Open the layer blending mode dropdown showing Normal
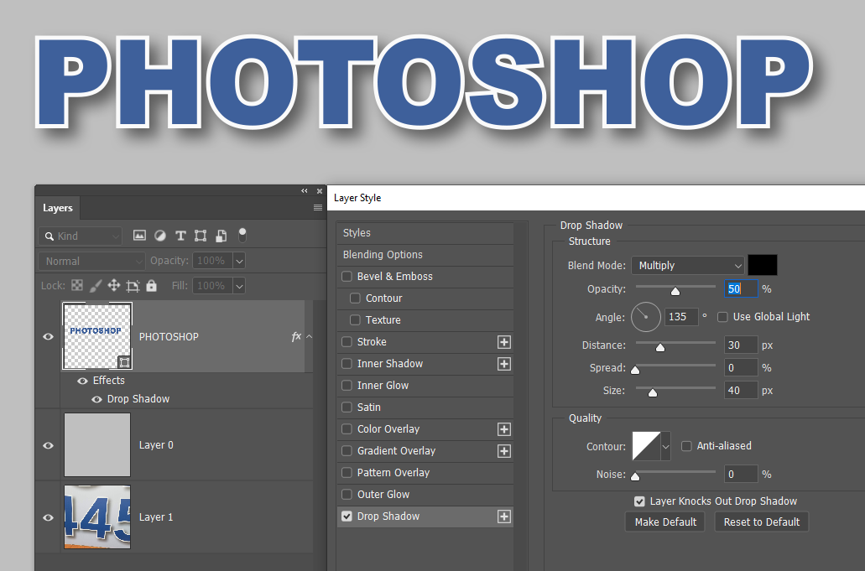 point(91,261)
